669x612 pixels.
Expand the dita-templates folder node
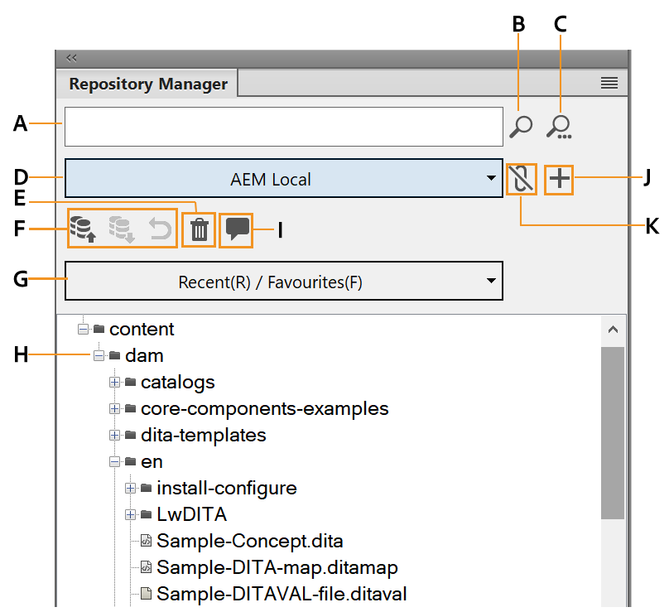[116, 435]
